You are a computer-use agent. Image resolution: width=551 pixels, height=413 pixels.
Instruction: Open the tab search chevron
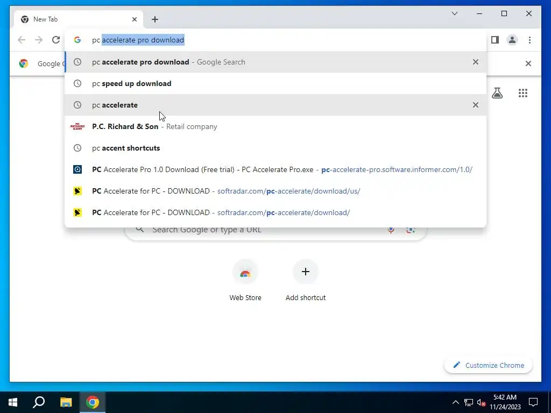(455, 13)
